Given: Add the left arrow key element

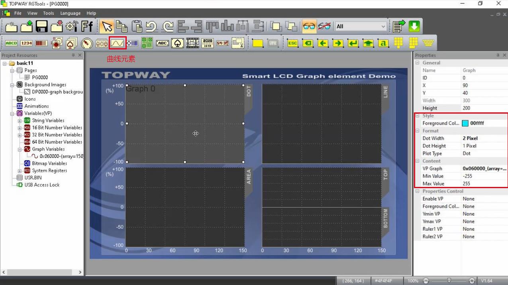Looking at the screenshot, I should (323, 43).
